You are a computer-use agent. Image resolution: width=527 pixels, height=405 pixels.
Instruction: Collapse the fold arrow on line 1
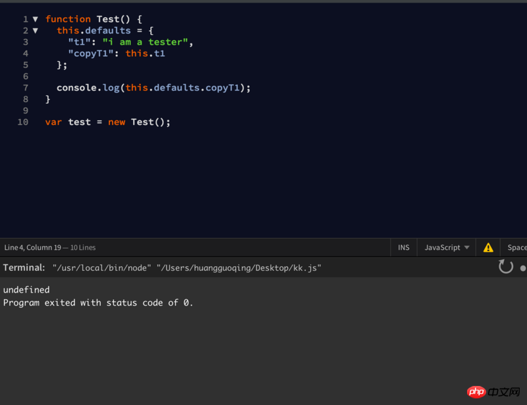tap(36, 19)
